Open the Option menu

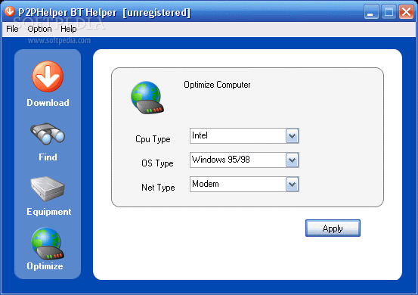click(39, 29)
